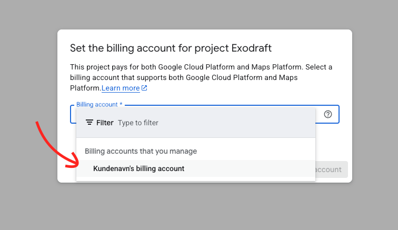The height and width of the screenshot is (230, 398).
Task: Click the Billing accounts that you manage header
Action: (141, 151)
